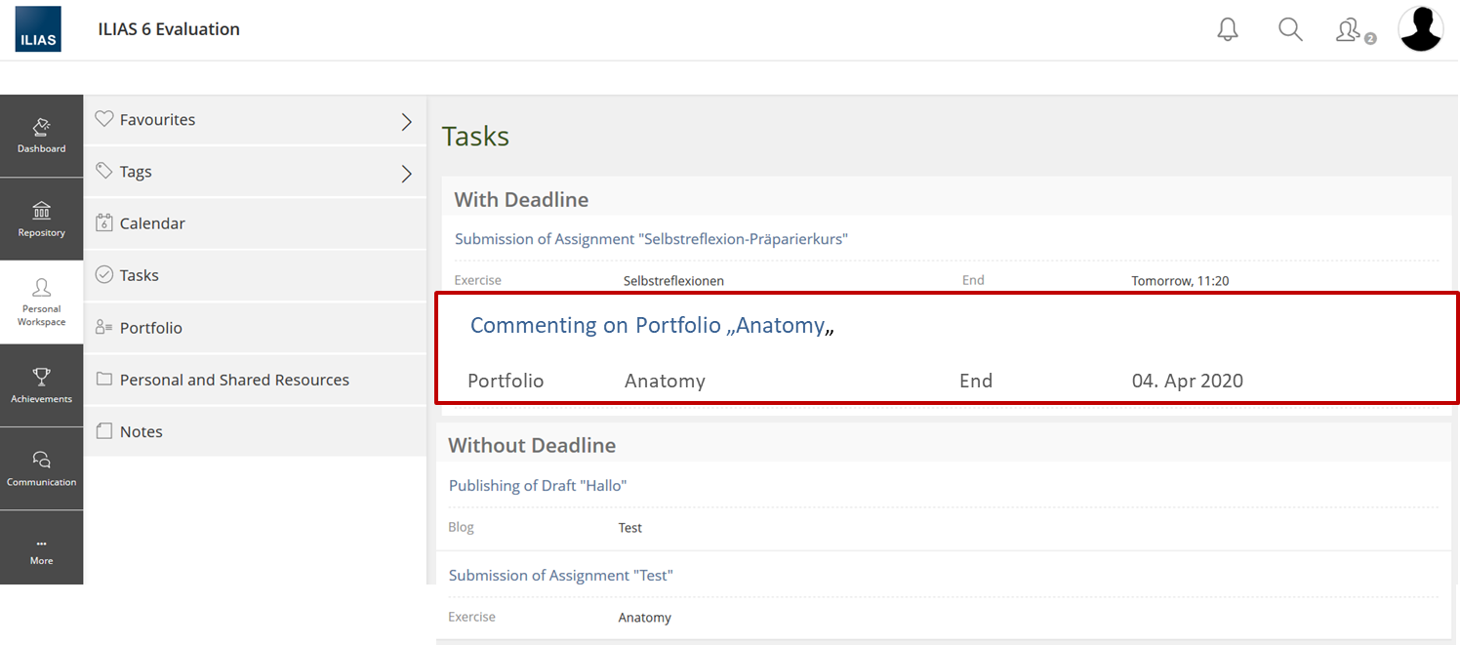Select the Personal Workspace tab

point(41,302)
